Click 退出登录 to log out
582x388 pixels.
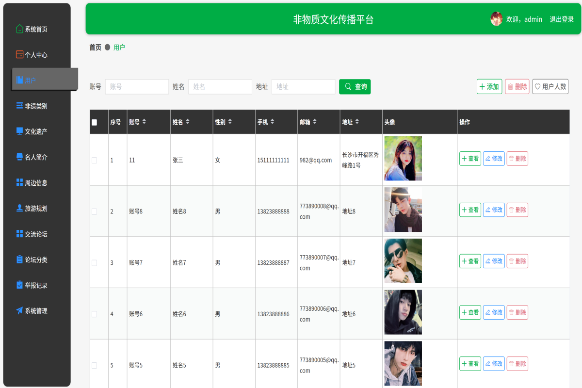tap(562, 19)
